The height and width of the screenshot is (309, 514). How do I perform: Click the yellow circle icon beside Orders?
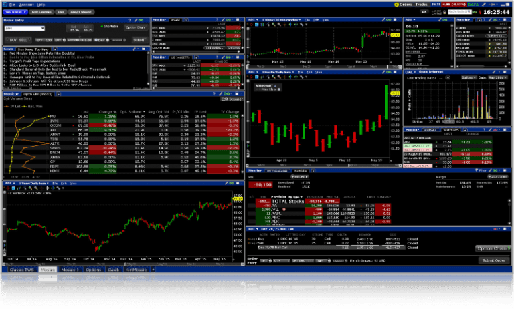[x=396, y=5]
